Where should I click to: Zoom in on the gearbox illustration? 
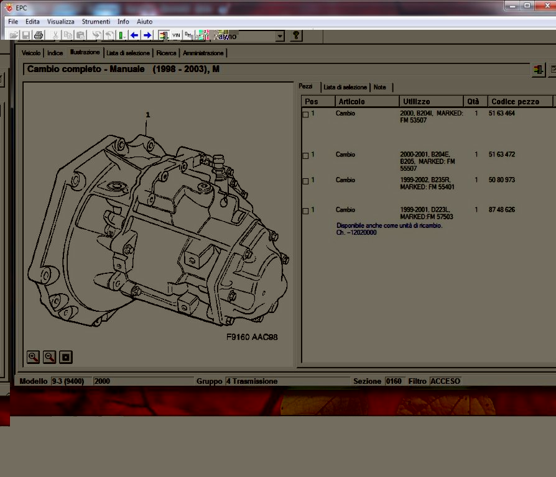point(33,357)
